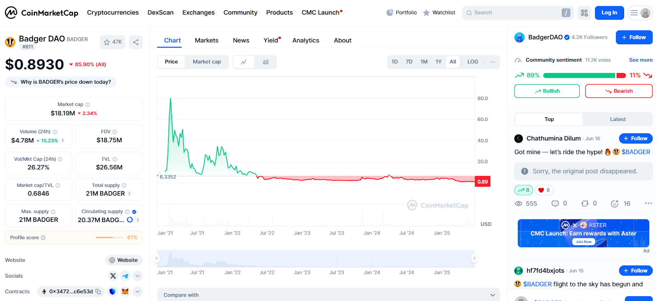The image size is (657, 301).
Task: Expand Total supply 21M BADGER chevron
Action: [x=130, y=194]
